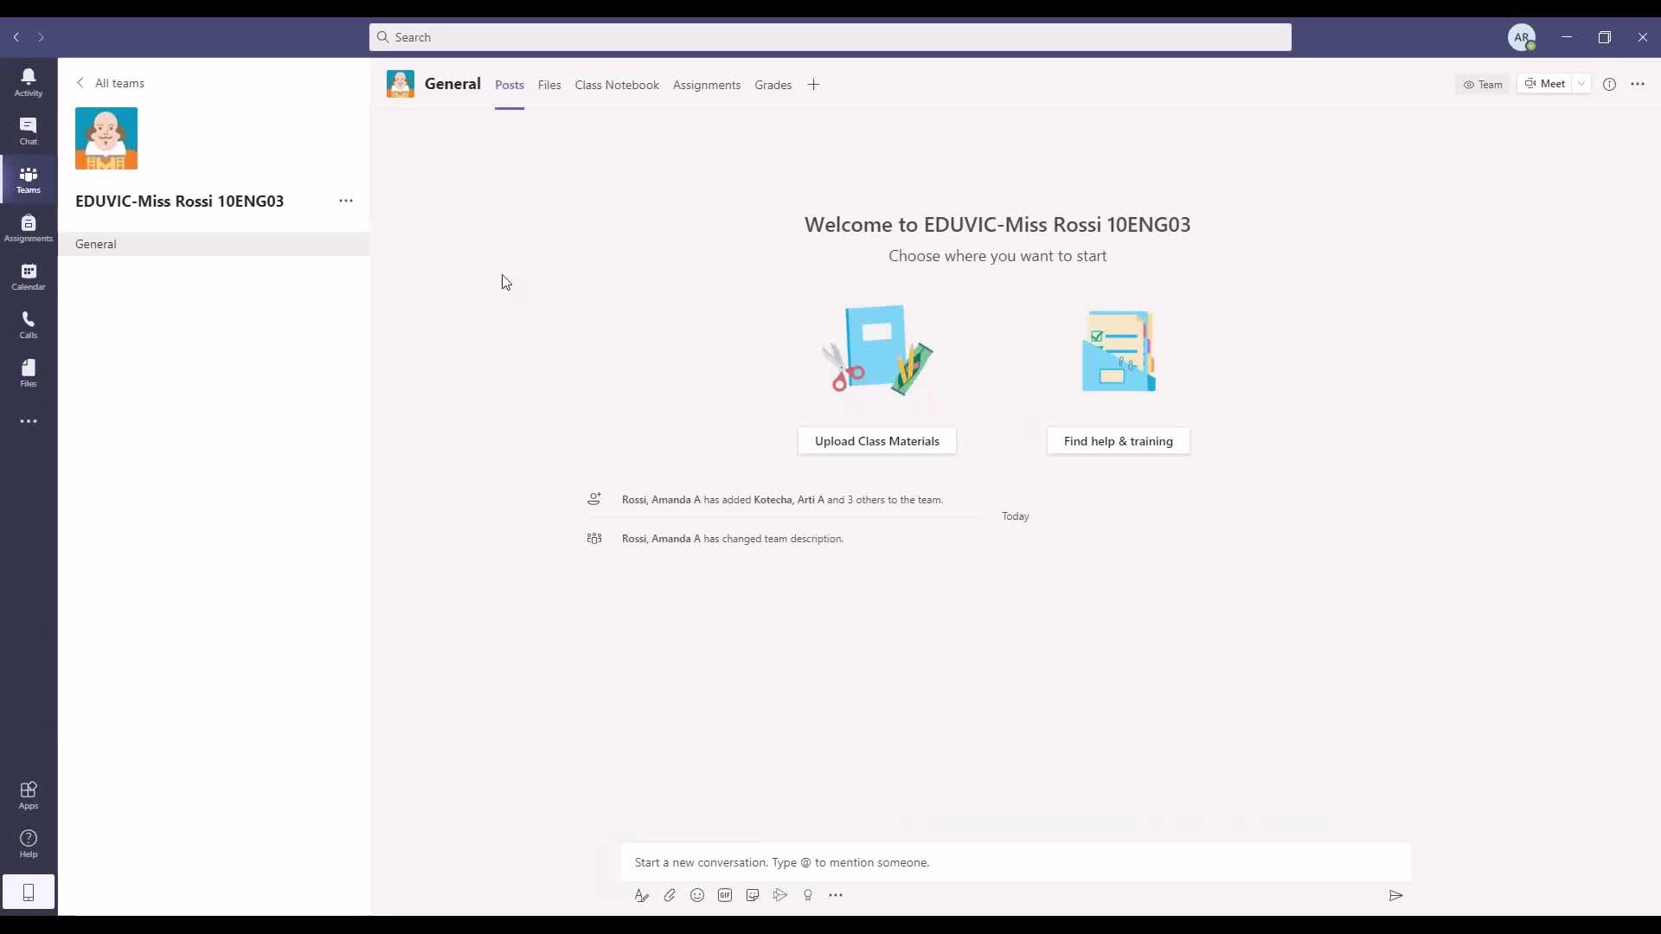
Task: Go back to All teams
Action: pos(111,83)
